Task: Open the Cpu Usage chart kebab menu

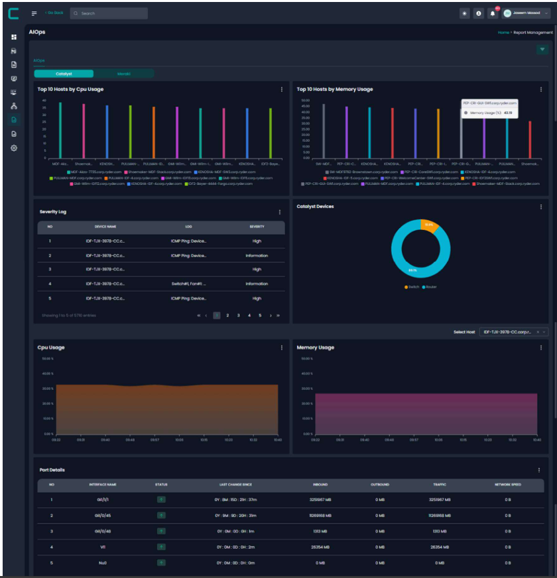Action: pyautogui.click(x=282, y=347)
